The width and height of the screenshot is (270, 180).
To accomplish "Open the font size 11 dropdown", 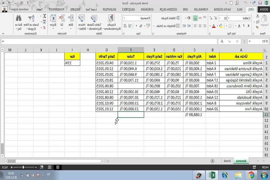I will 220,18.
